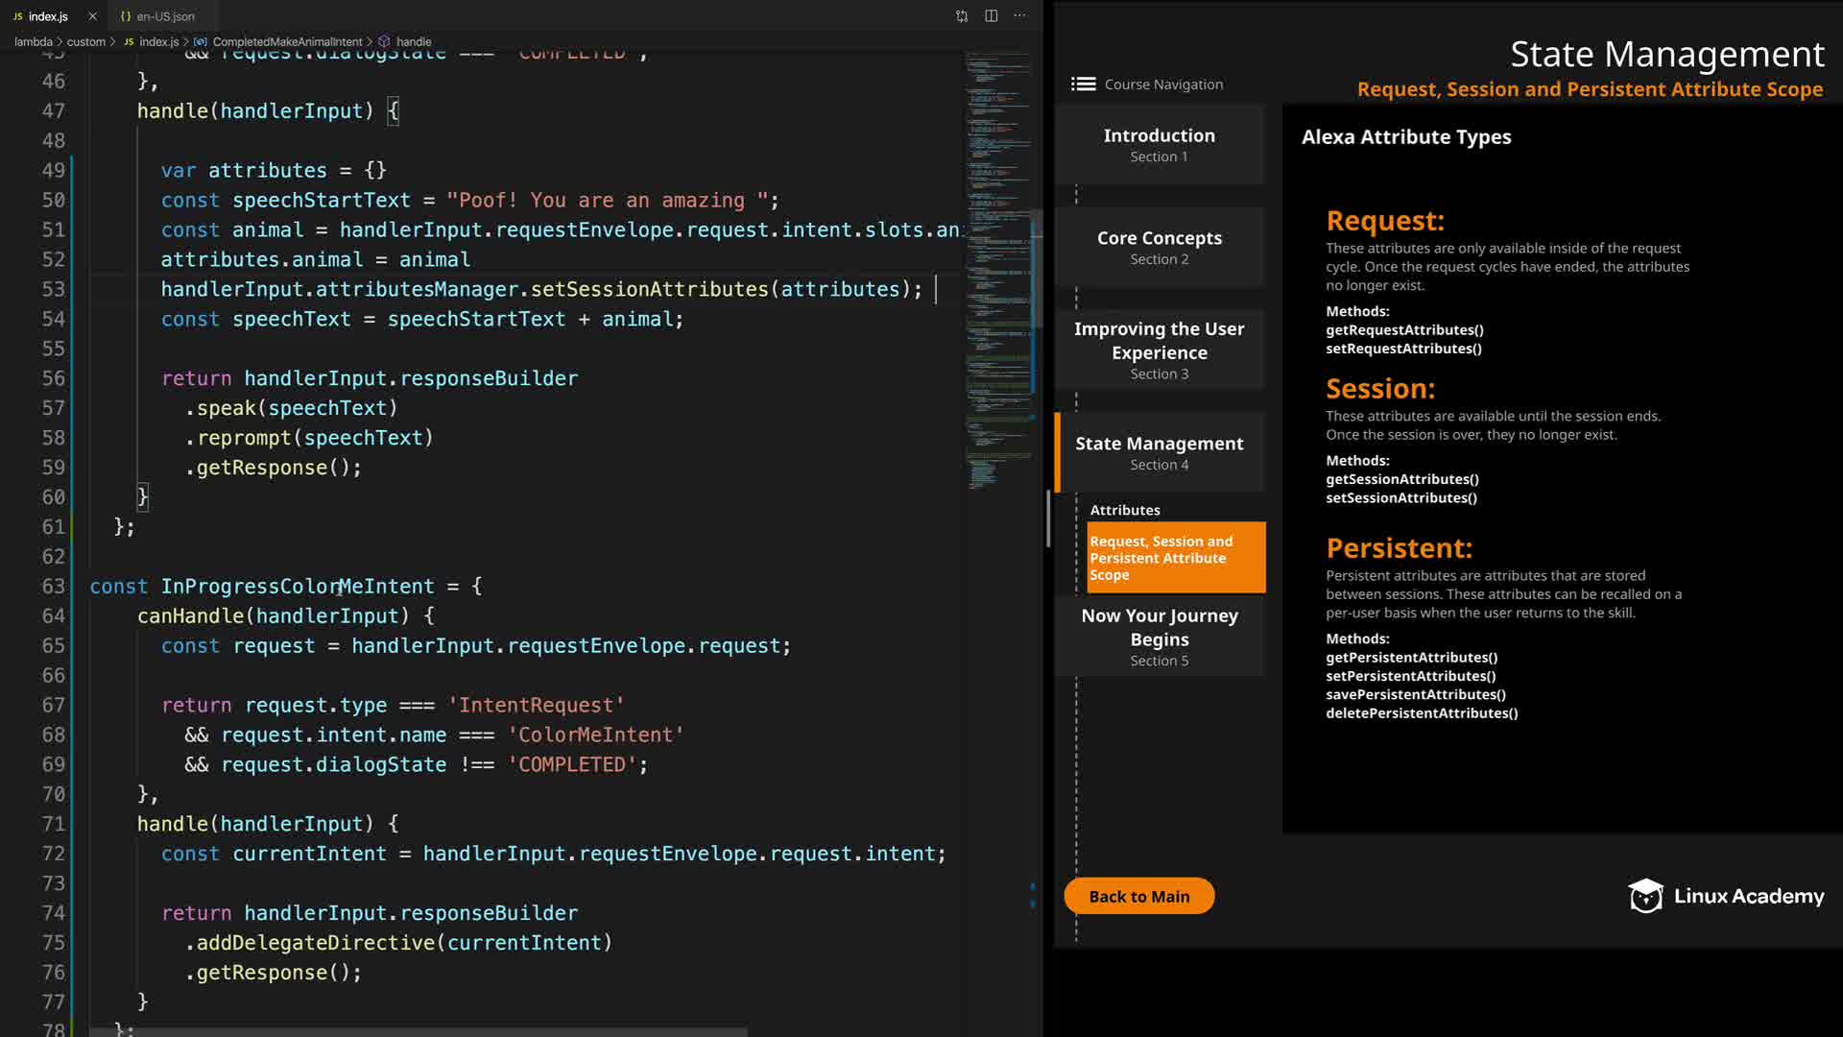Open the Introduction Section 1 item
Viewport: 1843px width, 1037px height.
[x=1159, y=145]
